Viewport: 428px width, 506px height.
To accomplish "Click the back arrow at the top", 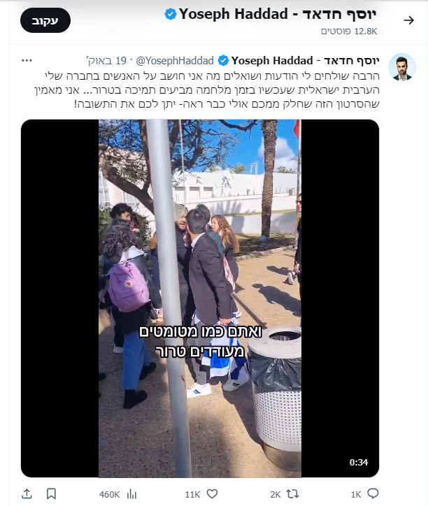I will [x=408, y=20].
